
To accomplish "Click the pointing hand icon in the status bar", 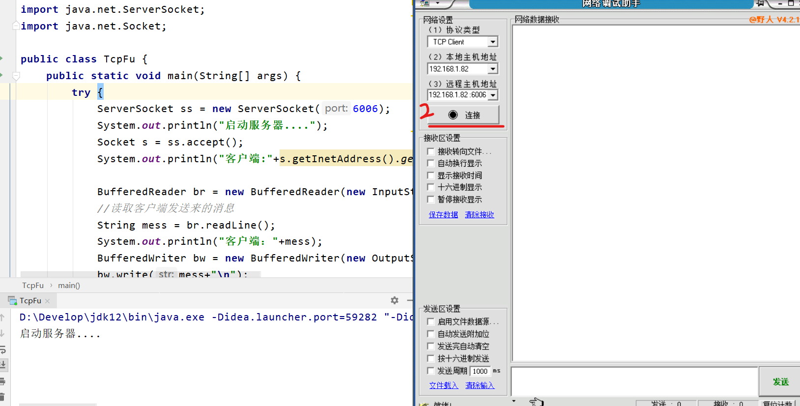I will [x=536, y=402].
